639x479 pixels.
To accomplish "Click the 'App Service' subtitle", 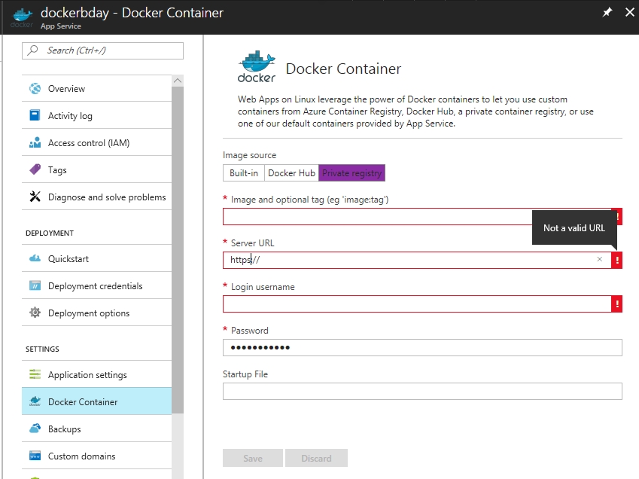I will pyautogui.click(x=61, y=26).
